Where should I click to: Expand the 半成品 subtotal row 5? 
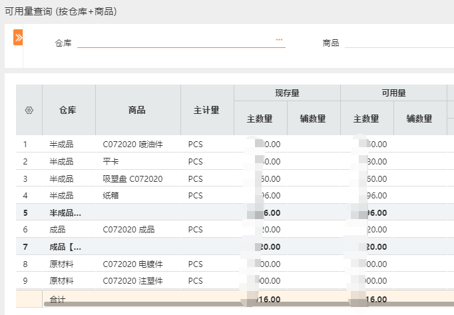(65, 213)
